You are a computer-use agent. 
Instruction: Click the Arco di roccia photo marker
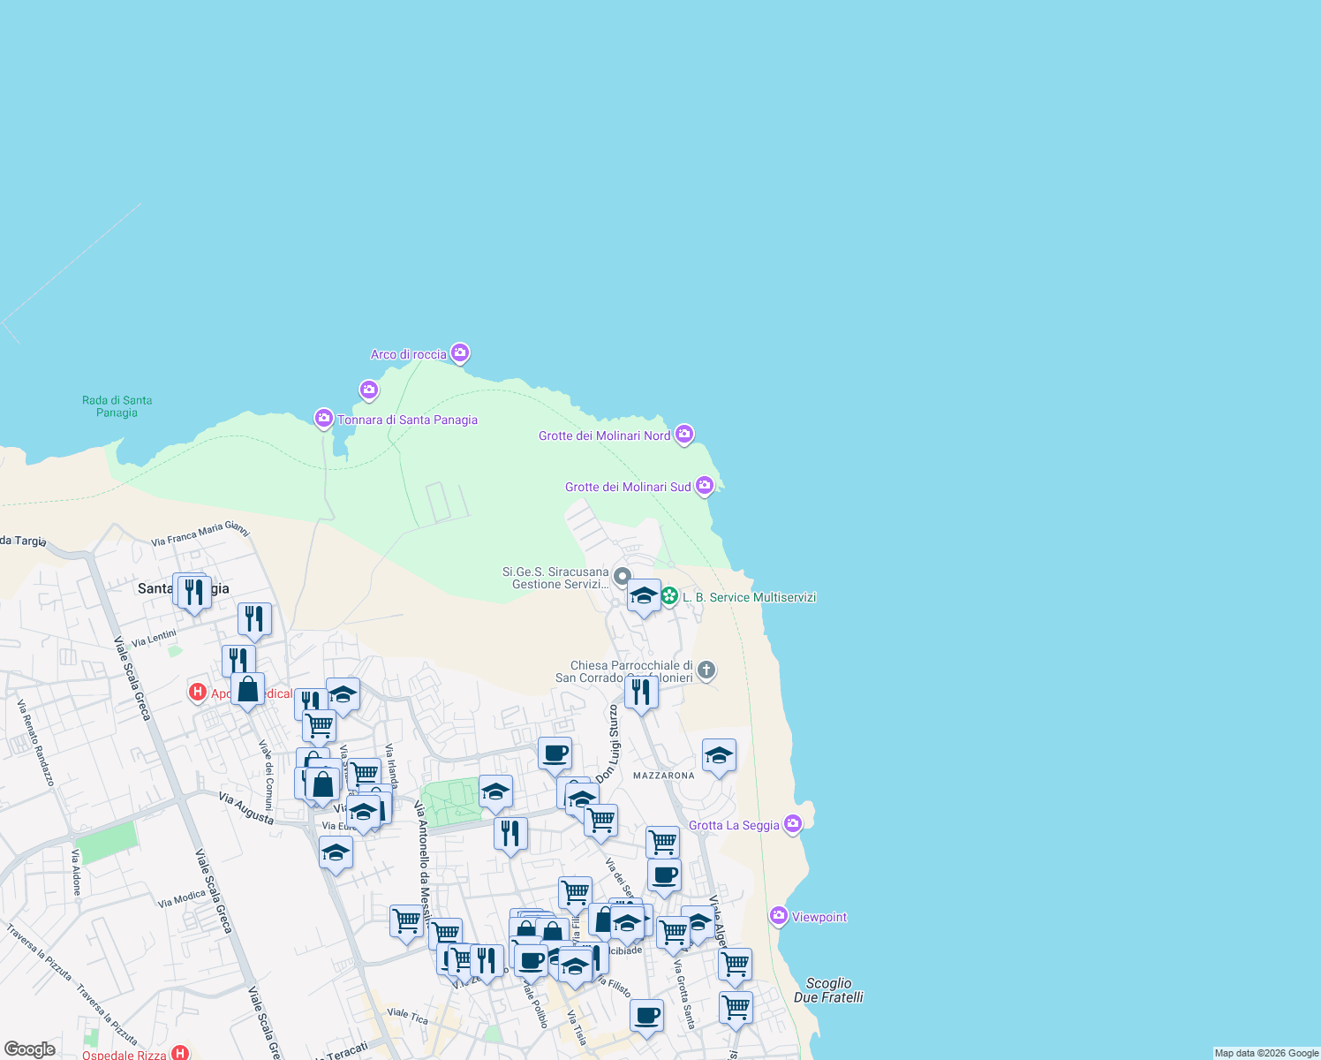(459, 352)
